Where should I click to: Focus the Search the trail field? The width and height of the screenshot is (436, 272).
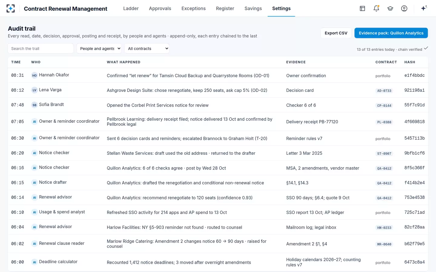pyautogui.click(x=41, y=48)
